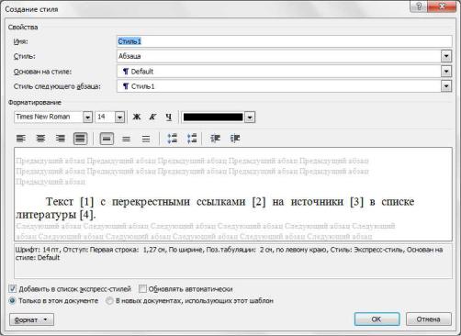Open font name dropdown Times New Roman
Screen dimensions: 461x336
tap(87, 117)
